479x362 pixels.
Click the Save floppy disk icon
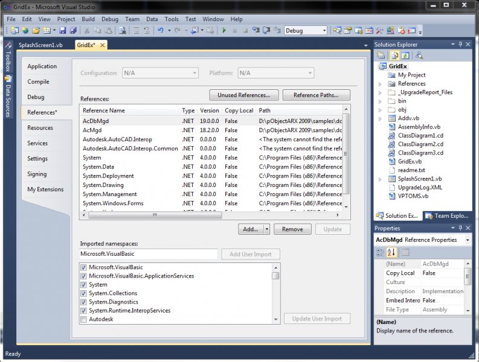(63, 31)
